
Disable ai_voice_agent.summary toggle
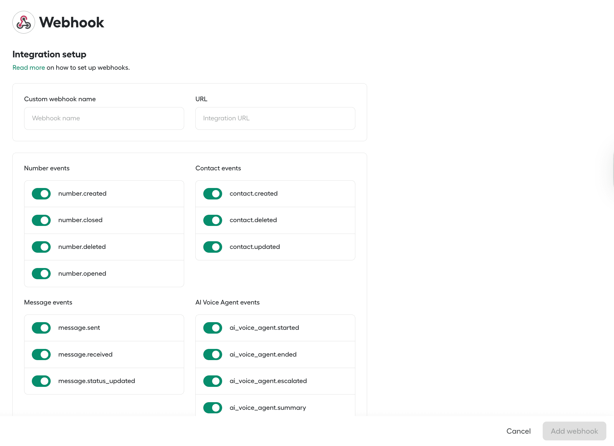pyautogui.click(x=212, y=408)
